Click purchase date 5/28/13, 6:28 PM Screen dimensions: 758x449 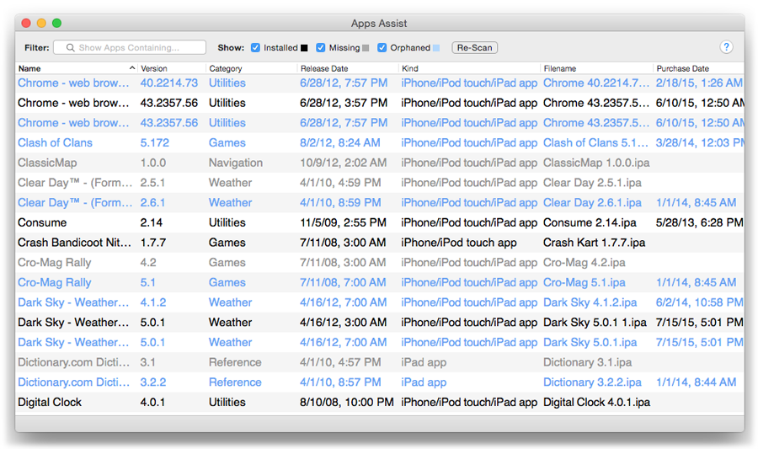[700, 222]
